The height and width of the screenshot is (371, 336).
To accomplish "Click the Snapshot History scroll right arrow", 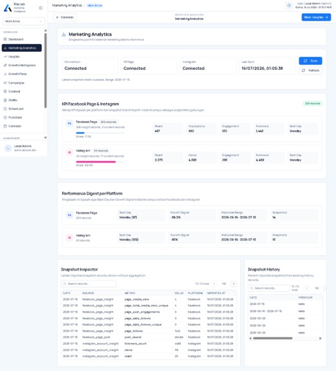I will (x=320, y=339).
